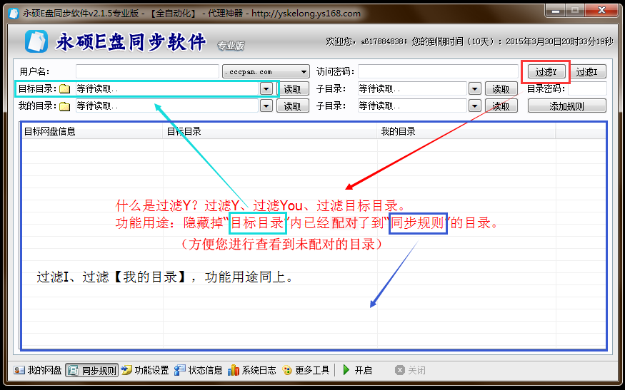Click the gray 关闭 stop button
Screen dimensions: 625x390
click(x=410, y=370)
